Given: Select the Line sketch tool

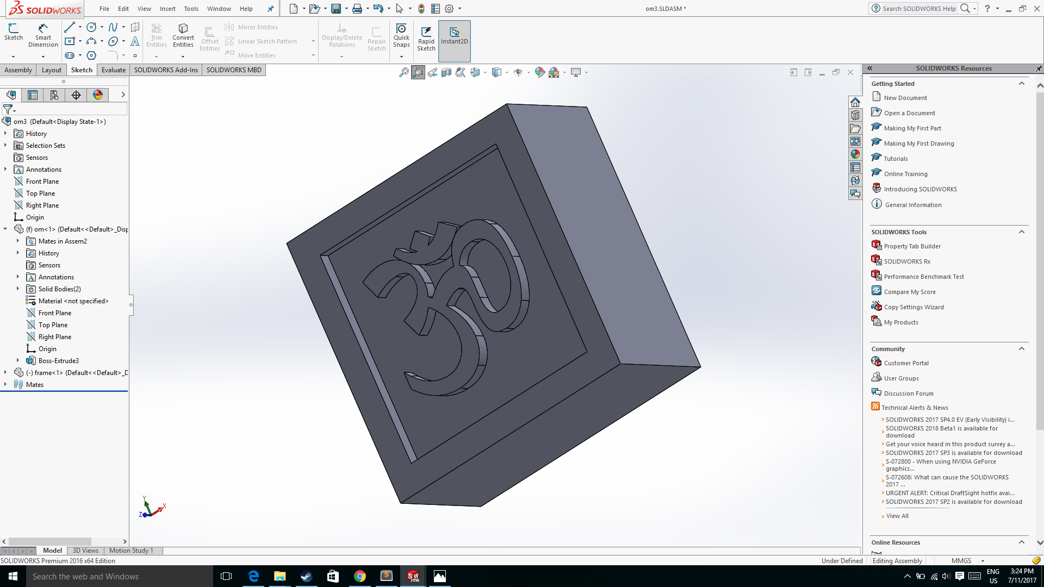Looking at the screenshot, I should 69,27.
